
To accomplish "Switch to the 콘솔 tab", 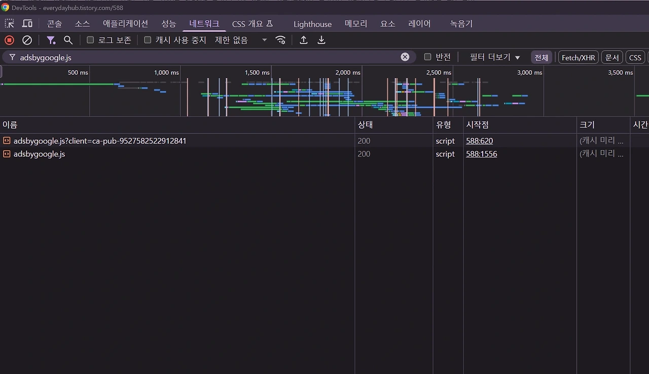I will (54, 24).
